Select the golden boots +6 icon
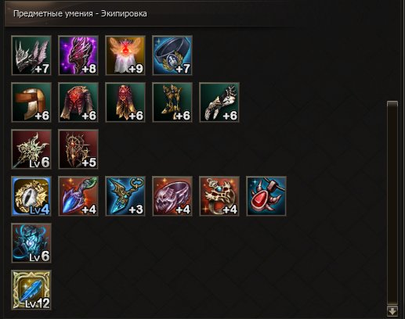 click(x=172, y=102)
